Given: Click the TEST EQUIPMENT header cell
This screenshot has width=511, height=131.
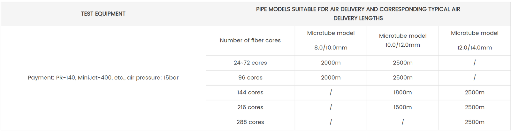Looking at the screenshot, I should click(103, 14).
